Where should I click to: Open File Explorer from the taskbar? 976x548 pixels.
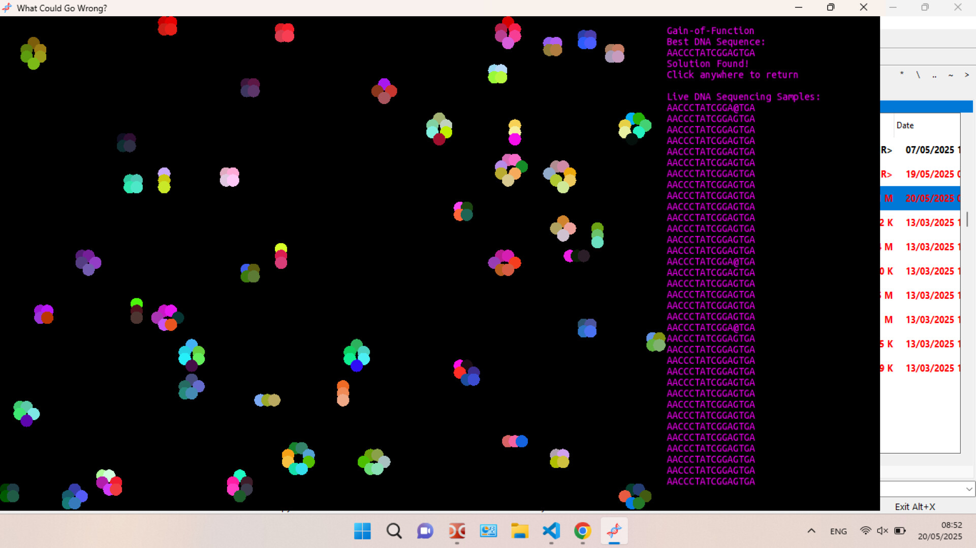coord(519,531)
